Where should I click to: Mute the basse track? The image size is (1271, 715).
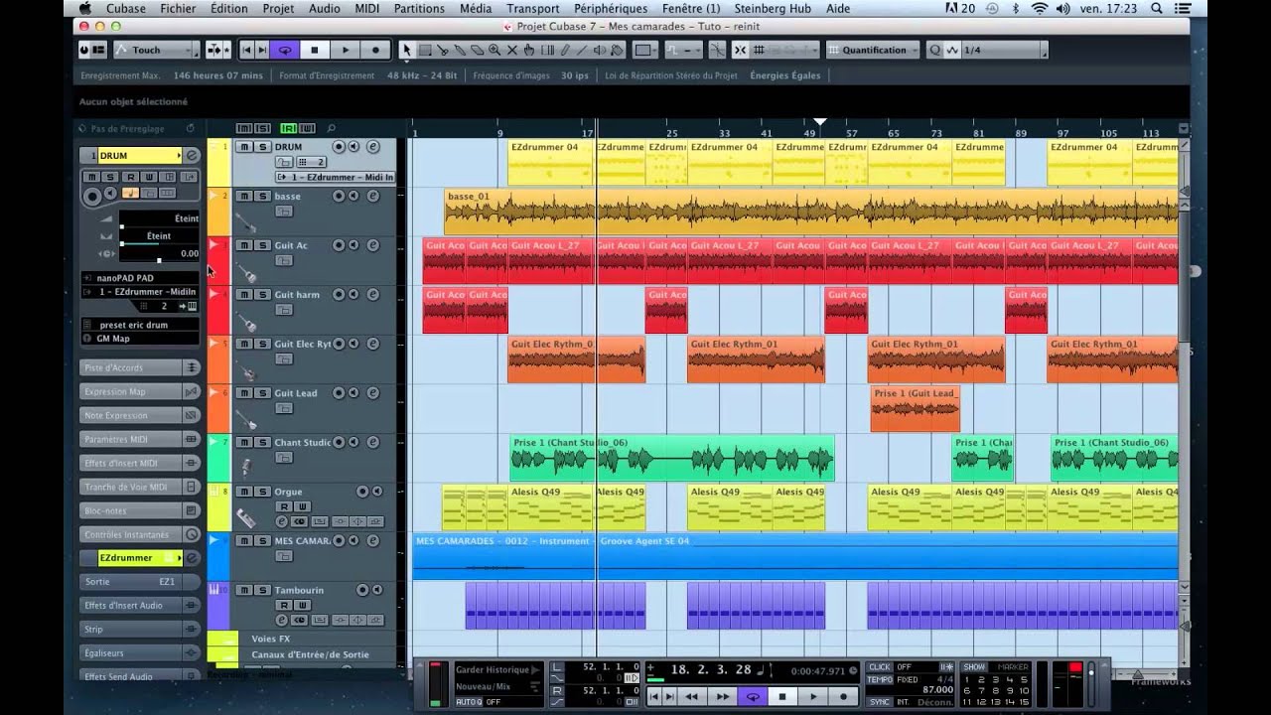(244, 196)
